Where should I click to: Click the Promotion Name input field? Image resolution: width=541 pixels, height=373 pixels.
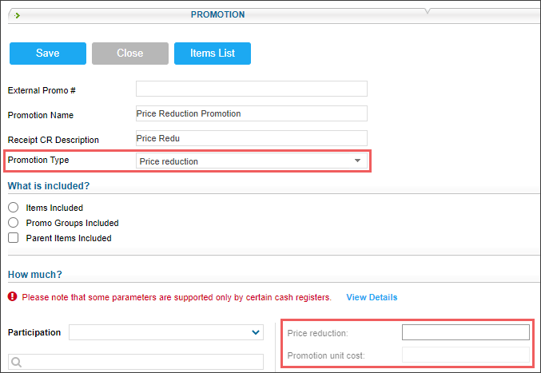click(252, 113)
